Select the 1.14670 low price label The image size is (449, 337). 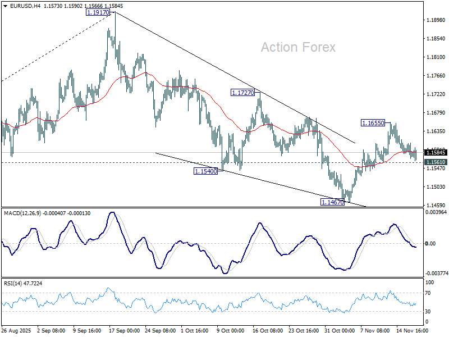click(x=332, y=202)
